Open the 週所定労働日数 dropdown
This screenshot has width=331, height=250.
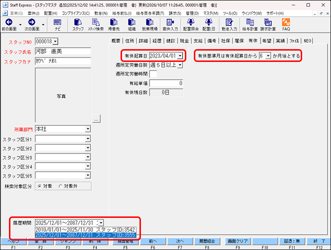coord(180,65)
